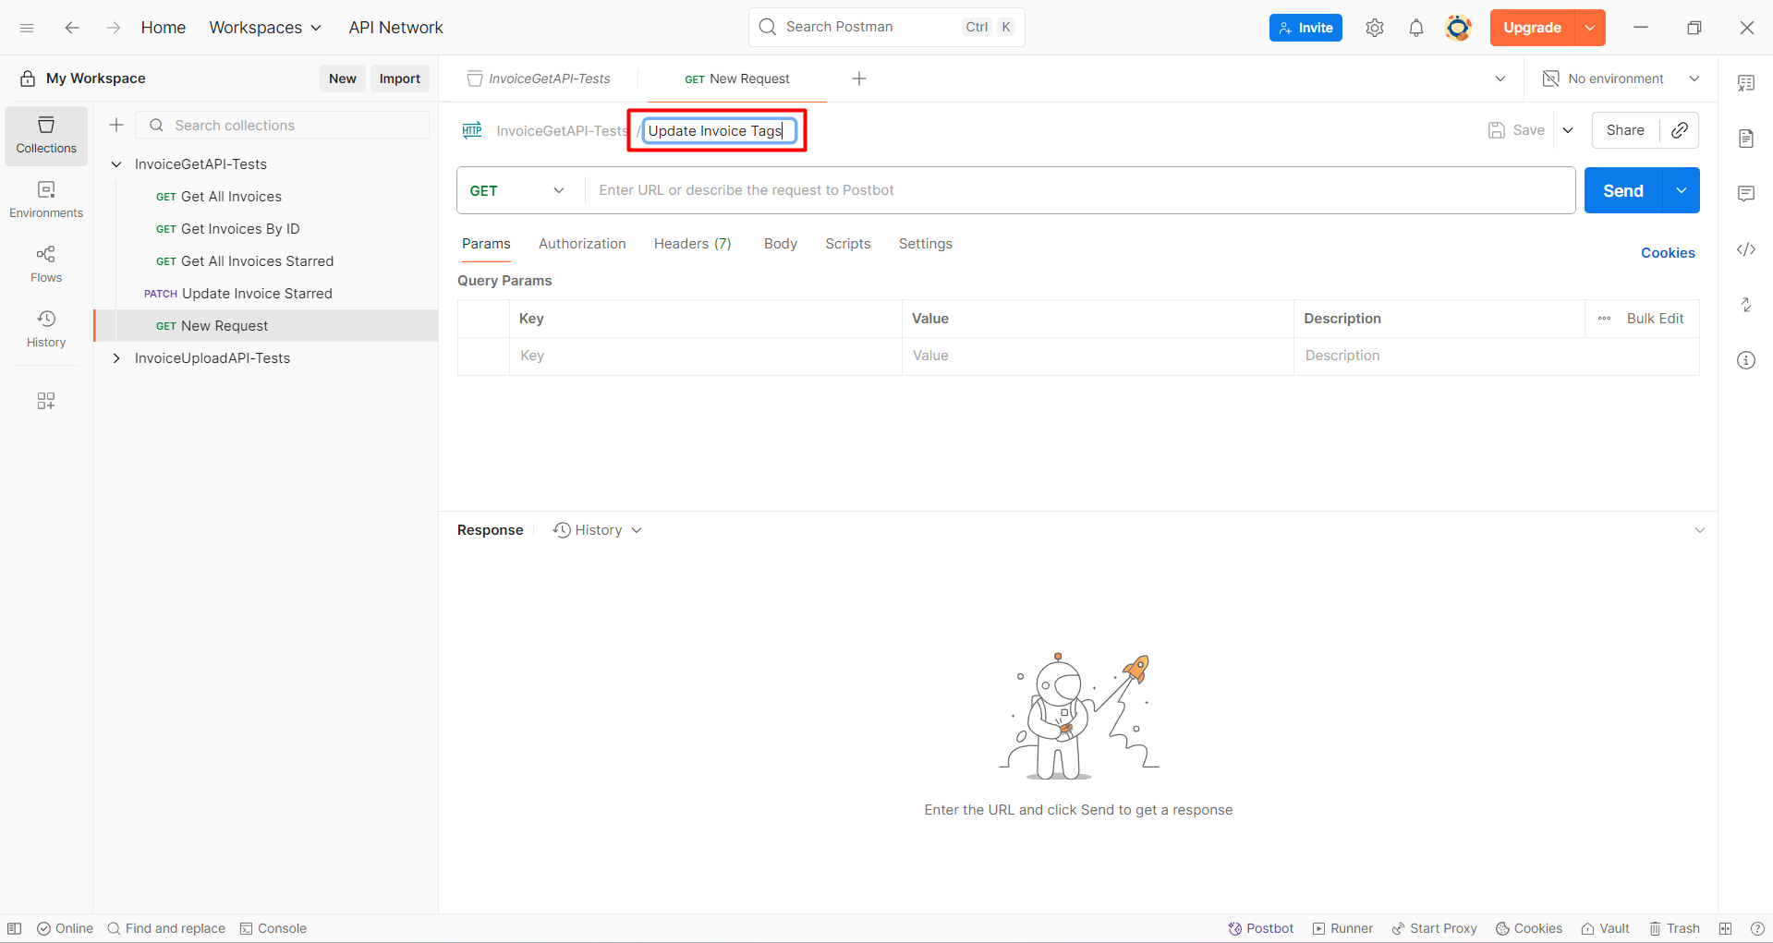Click the URL input field
Viewport: 1773px width, 943px height.
pos(1016,190)
